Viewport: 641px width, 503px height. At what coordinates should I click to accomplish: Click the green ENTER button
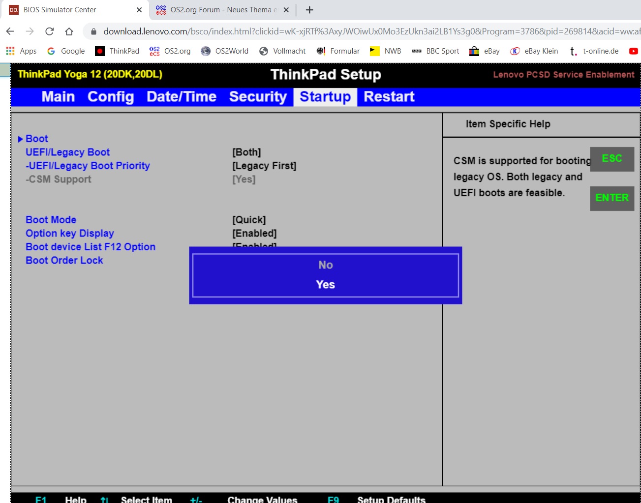tap(612, 198)
